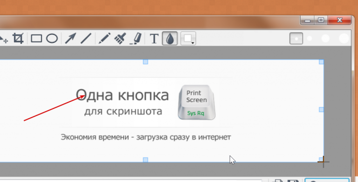
Task: Switch to the paint Brush tool
Action: [120, 38]
